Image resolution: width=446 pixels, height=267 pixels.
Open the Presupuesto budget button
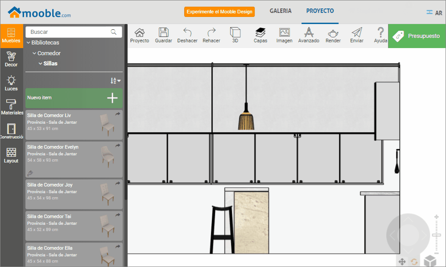[x=417, y=36]
